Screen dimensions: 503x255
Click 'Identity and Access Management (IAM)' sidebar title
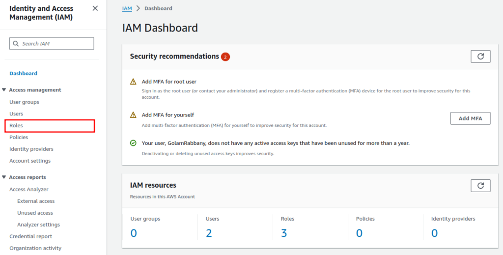[x=41, y=13]
